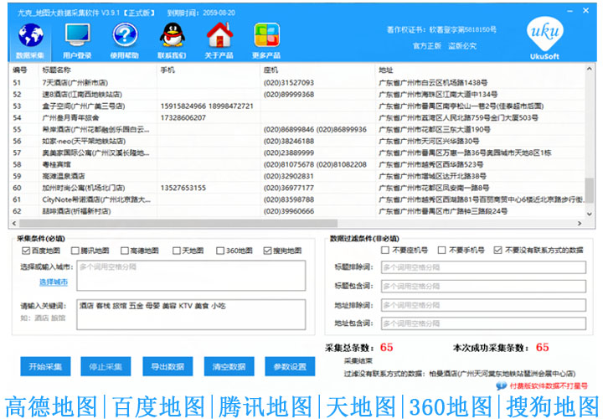Image resolution: width=603 pixels, height=419 pixels.
Task: Enable 不要手机号 filter checkbox
Action: click(x=442, y=250)
